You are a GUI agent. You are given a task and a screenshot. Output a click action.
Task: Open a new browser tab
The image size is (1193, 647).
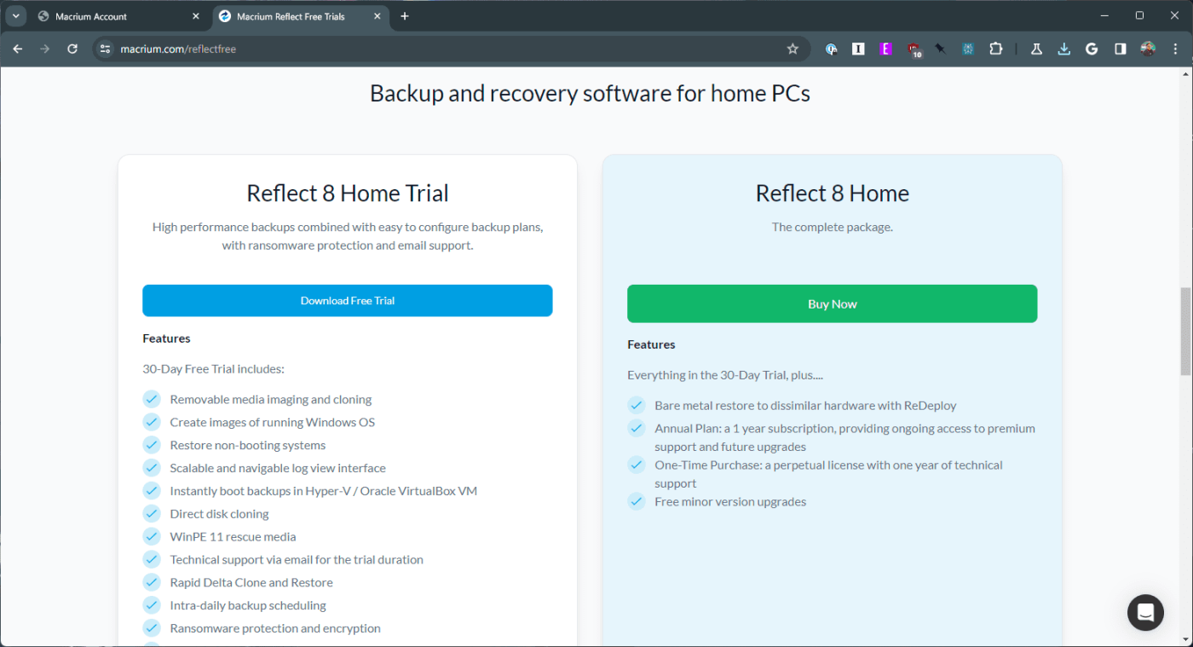click(405, 16)
